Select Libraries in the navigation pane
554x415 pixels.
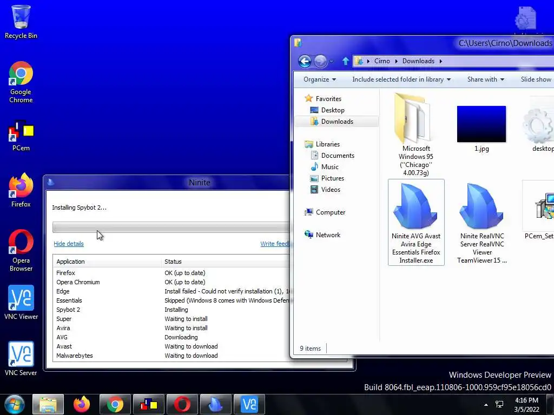coord(322,144)
